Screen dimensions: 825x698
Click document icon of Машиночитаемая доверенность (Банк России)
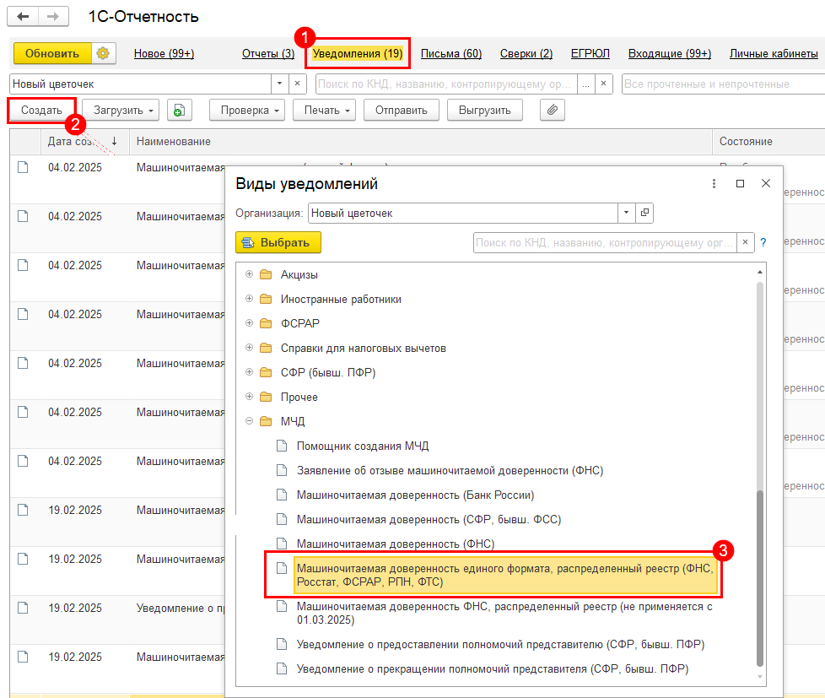pyautogui.click(x=282, y=495)
